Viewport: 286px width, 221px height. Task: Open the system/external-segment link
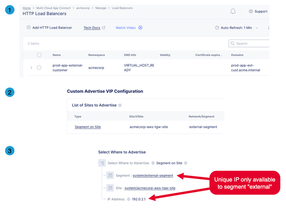pos(153,175)
